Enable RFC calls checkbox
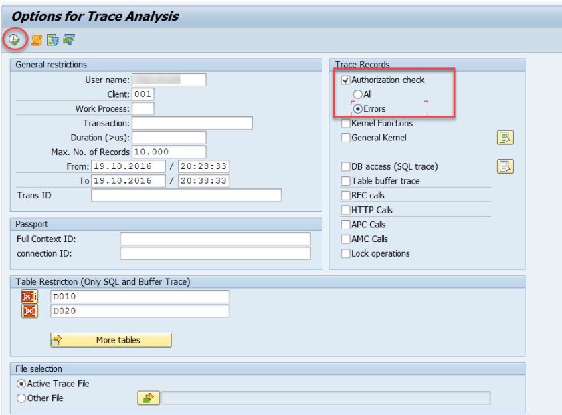 [345, 196]
